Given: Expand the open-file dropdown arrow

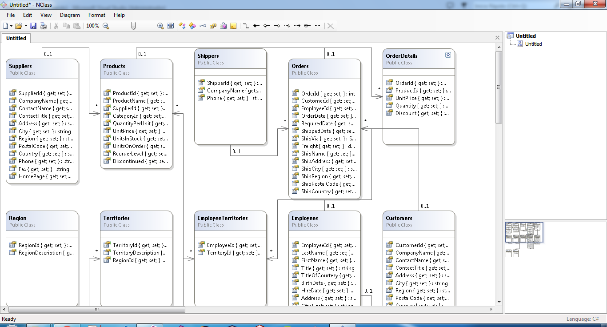Looking at the screenshot, I should [x=26, y=26].
